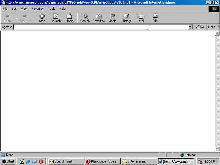Switch to Control Panel taskbar window
Viewport: 220px width, 165px height.
tap(66, 161)
